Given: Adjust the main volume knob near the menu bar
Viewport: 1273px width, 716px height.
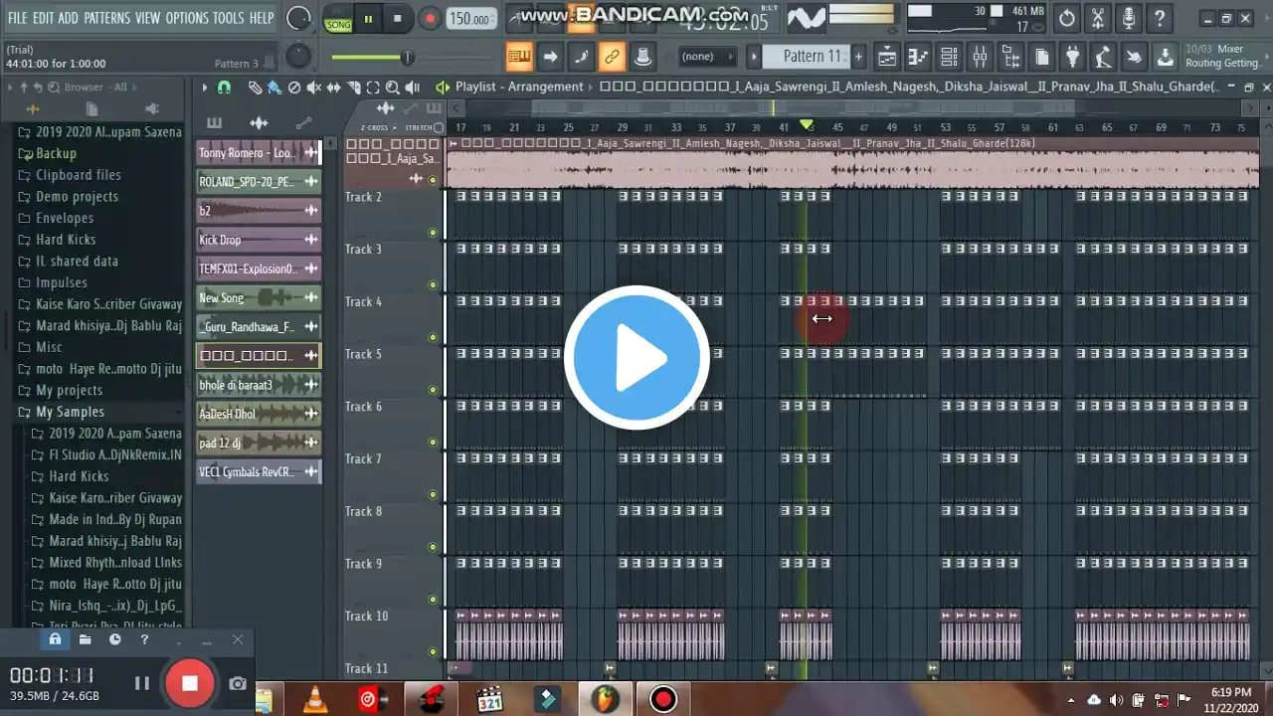Looking at the screenshot, I should pos(297,18).
